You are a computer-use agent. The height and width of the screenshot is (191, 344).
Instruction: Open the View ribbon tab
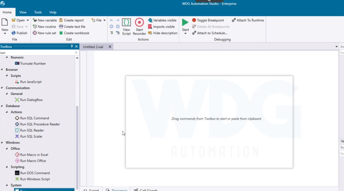coord(23,12)
